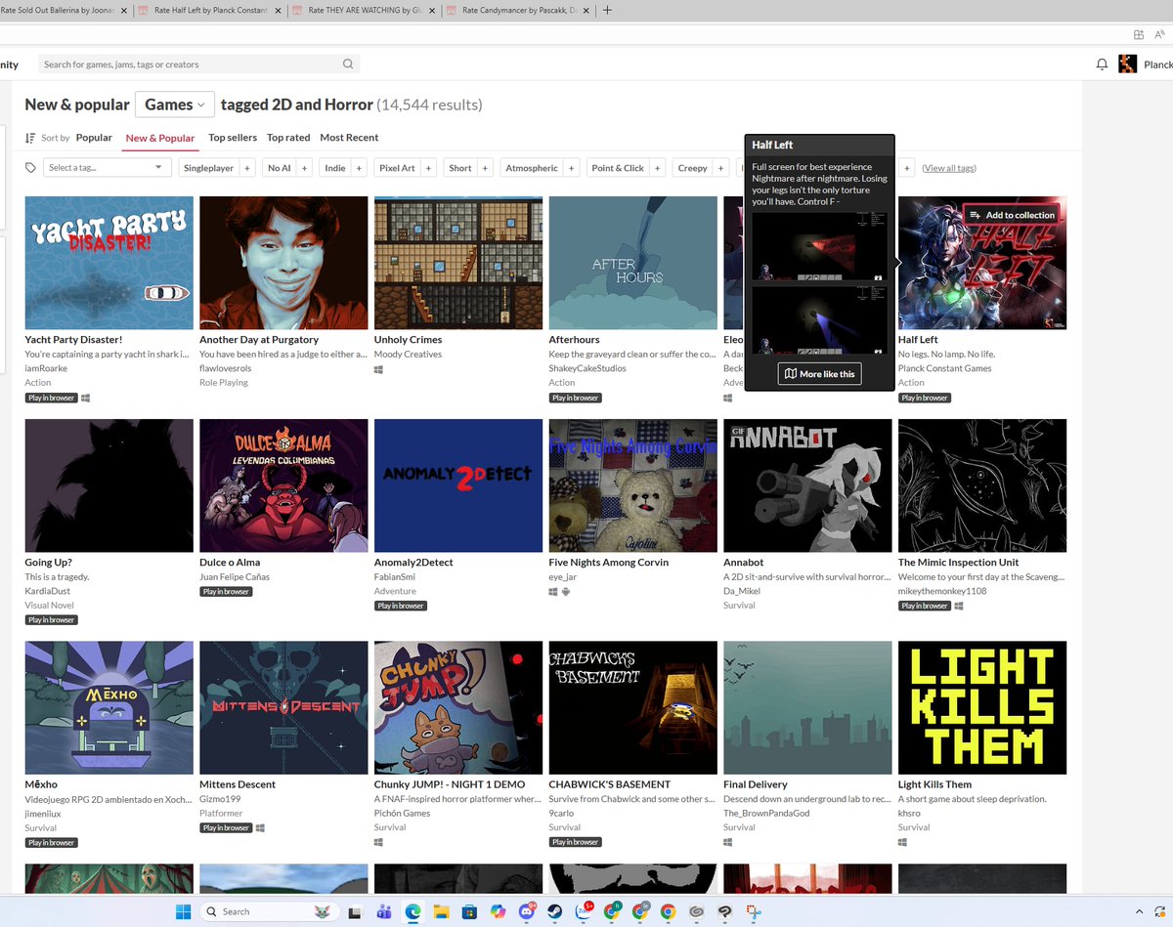
Task: Switch to Most Recent sorting
Action: click(349, 138)
